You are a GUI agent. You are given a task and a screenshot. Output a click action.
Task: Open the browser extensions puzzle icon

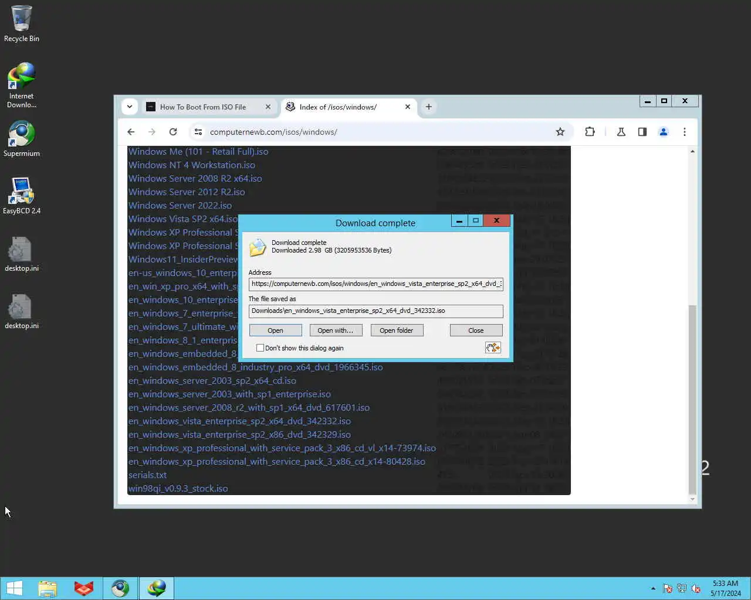point(590,132)
